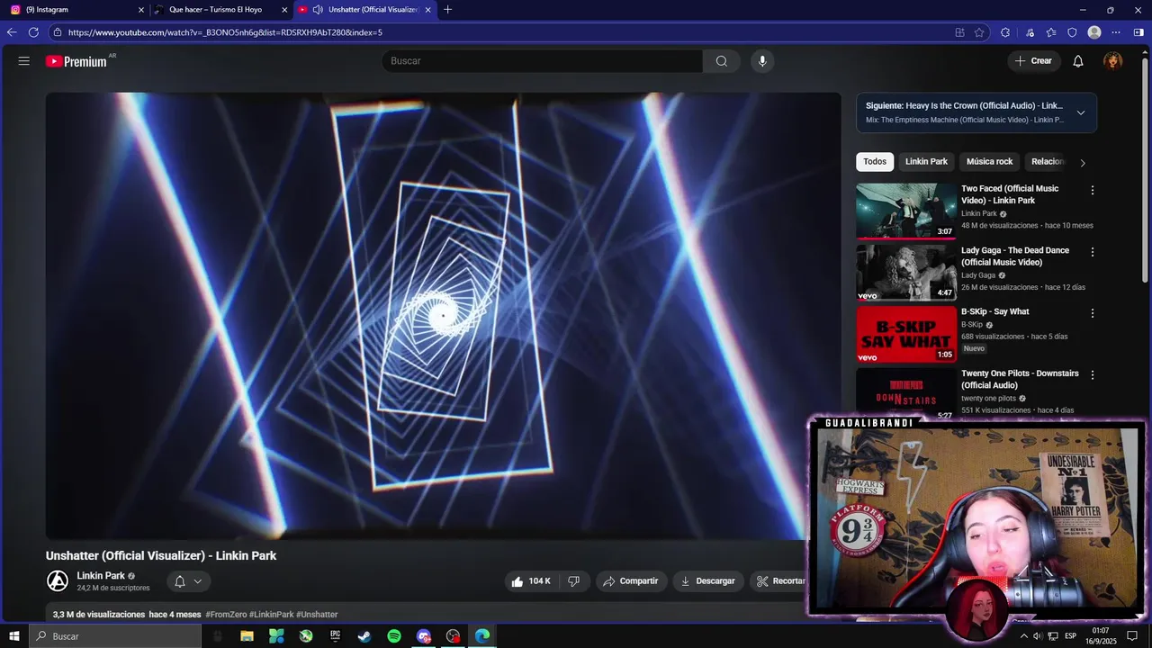This screenshot has width=1152, height=648.
Task: Open browser profile avatar
Action: tap(1094, 32)
